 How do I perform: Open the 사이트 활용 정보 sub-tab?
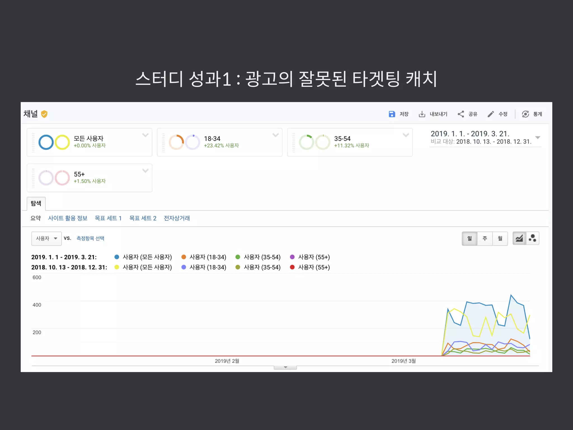(x=68, y=218)
